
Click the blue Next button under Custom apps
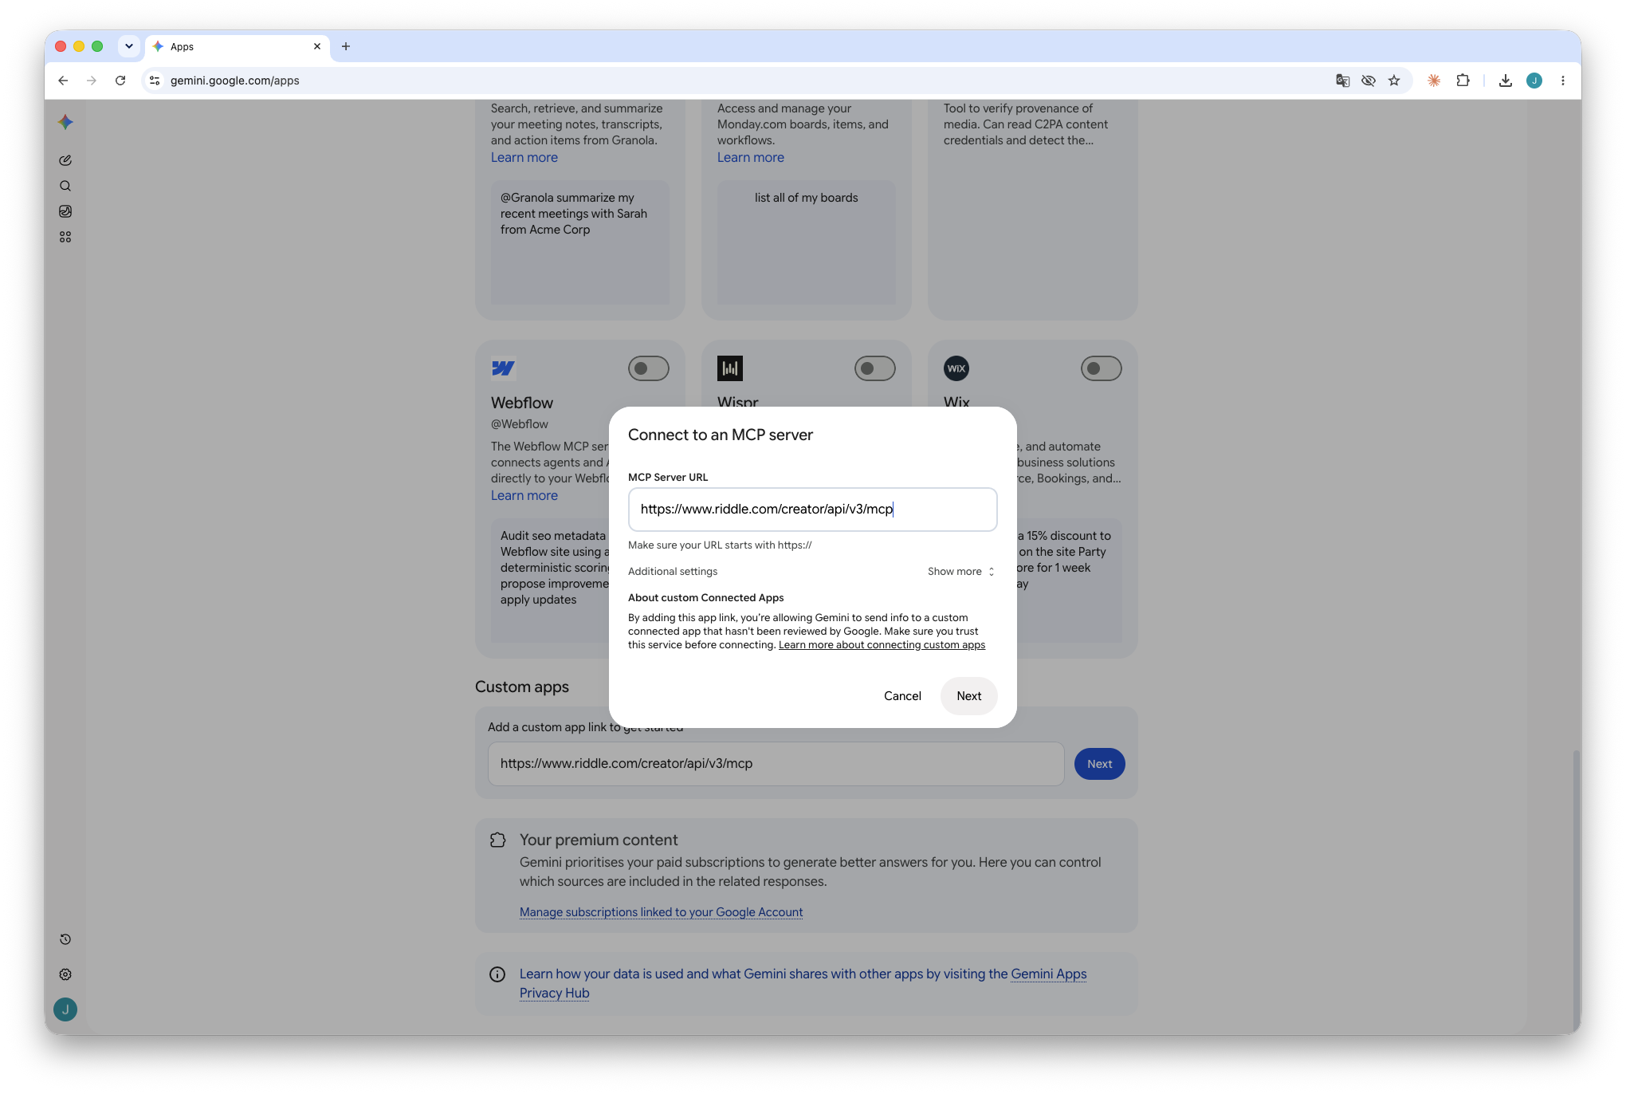click(x=1100, y=764)
